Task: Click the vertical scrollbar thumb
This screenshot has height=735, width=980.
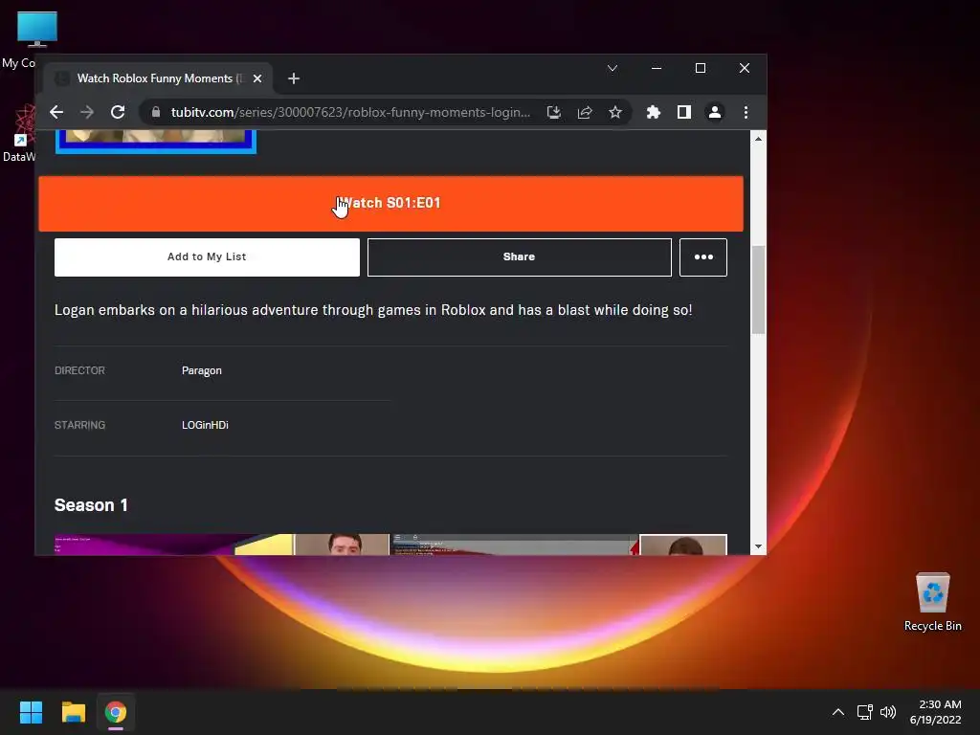Action: point(758,290)
